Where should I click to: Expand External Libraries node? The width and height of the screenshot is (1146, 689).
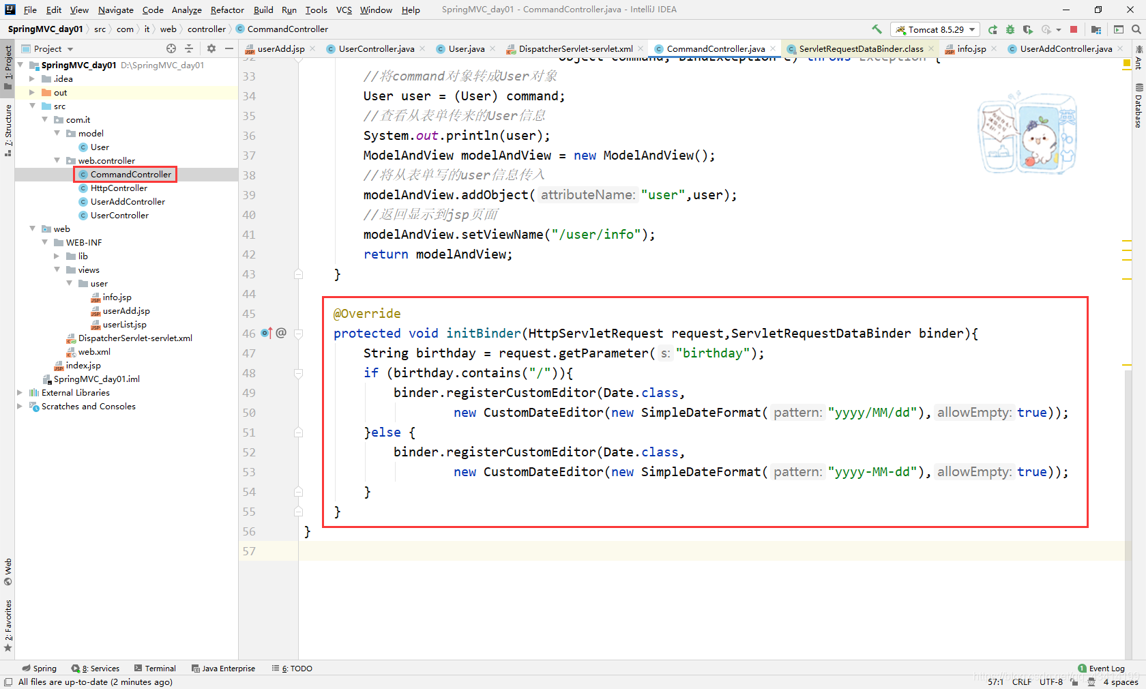coord(20,392)
